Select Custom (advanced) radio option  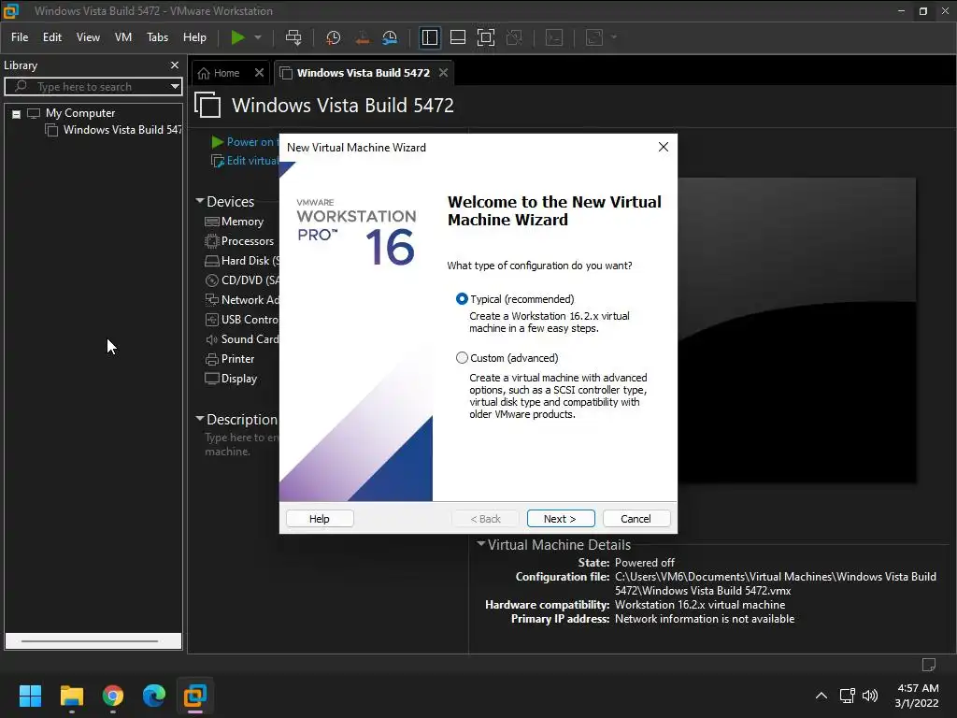[x=462, y=358]
